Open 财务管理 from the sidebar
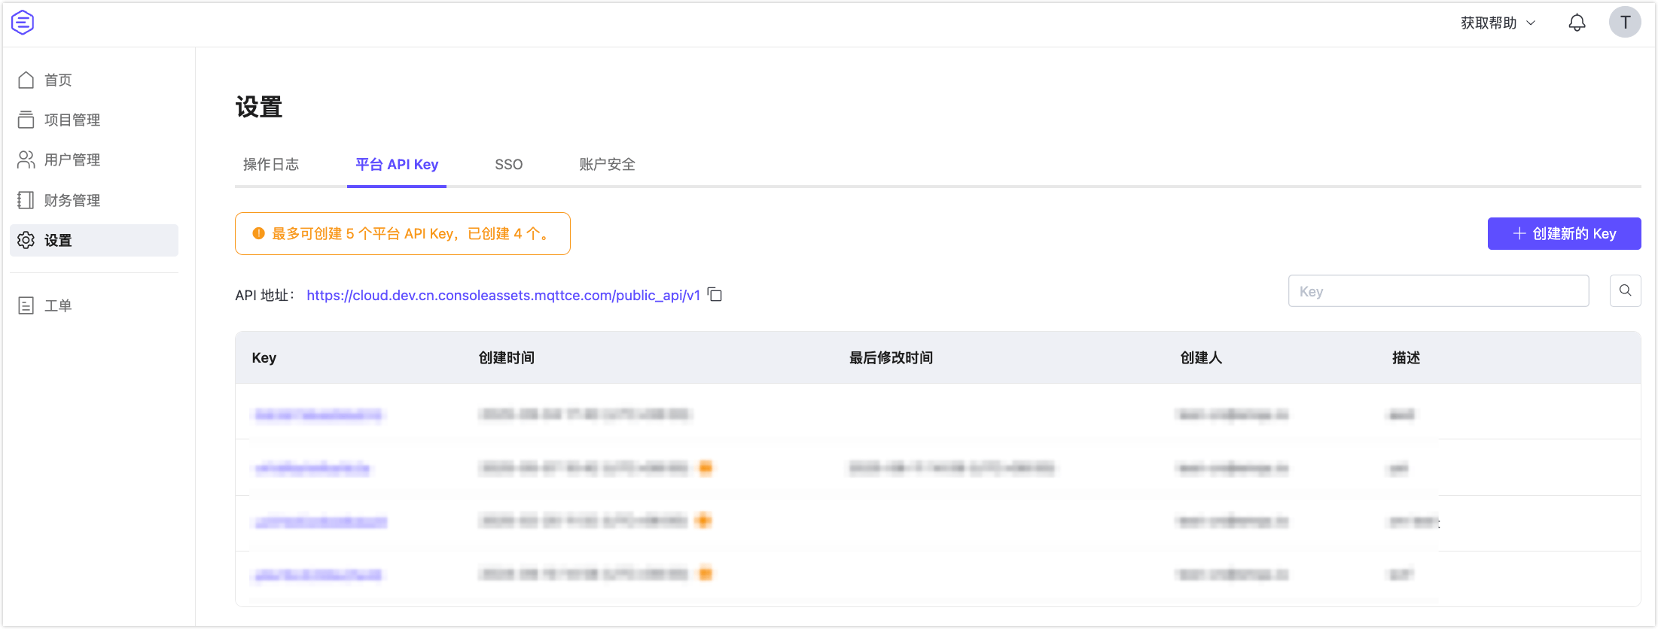 (72, 200)
